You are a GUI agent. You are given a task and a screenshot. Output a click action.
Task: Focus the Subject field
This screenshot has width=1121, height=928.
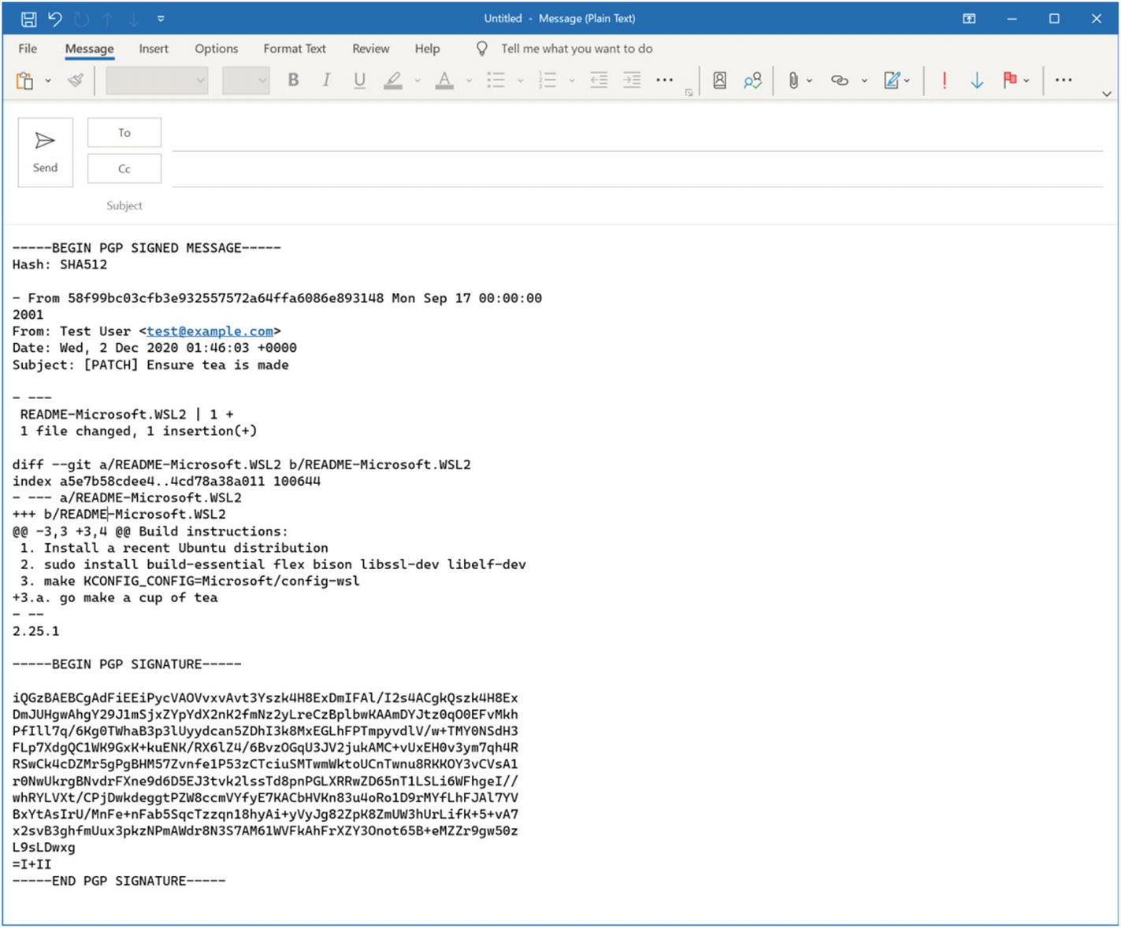point(637,205)
